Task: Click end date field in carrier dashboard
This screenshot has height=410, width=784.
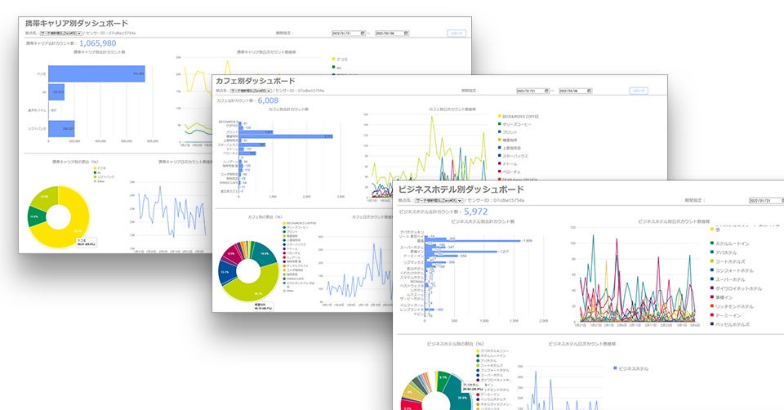Action: [392, 33]
